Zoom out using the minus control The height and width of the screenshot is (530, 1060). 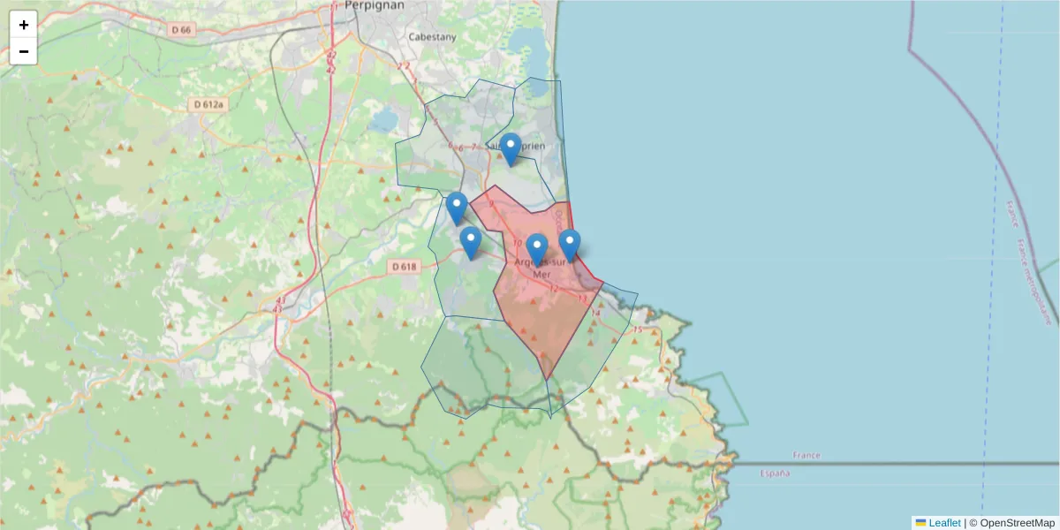click(x=23, y=50)
